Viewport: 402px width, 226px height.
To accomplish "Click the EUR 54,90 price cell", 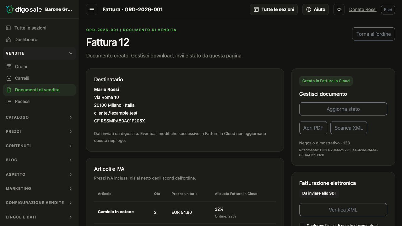I will click(182, 213).
